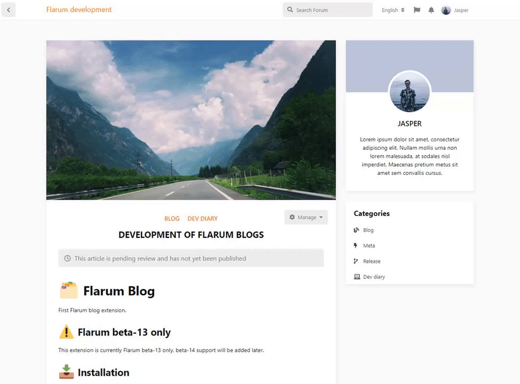Viewport: 520px width, 384px height.
Task: Open the Flarum development home link
Action: tap(79, 10)
